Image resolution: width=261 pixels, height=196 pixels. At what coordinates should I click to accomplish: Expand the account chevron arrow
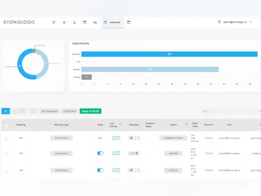[251, 22]
